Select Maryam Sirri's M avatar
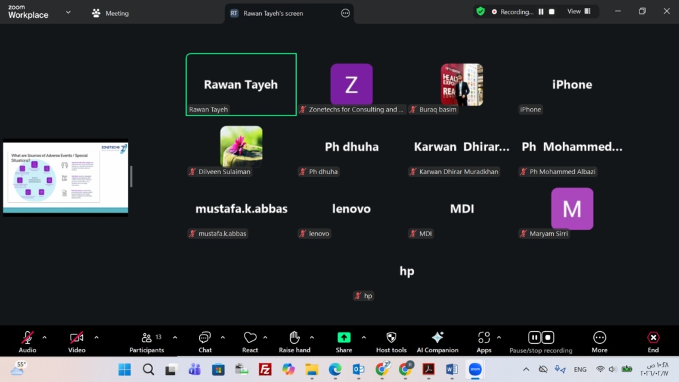This screenshot has width=679, height=382. (x=572, y=208)
